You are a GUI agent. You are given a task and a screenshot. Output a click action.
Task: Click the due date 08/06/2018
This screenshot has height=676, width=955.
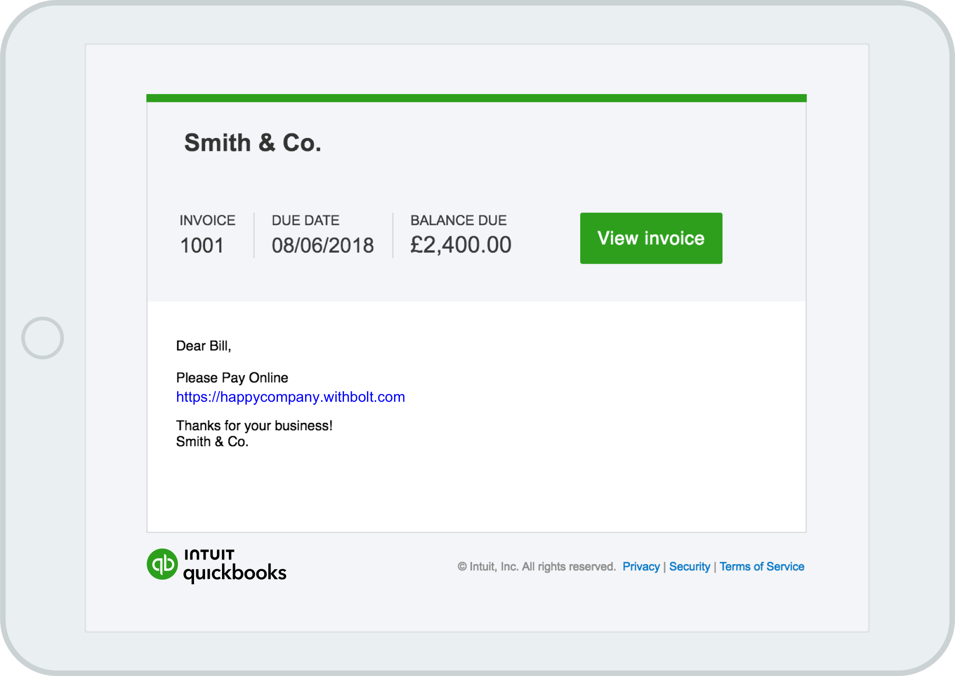[322, 245]
